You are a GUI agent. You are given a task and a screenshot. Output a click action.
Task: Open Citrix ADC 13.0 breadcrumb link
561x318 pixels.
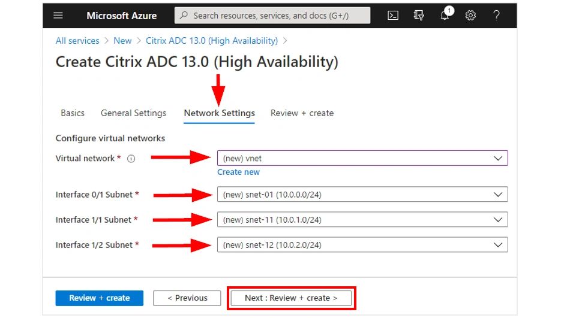coord(211,41)
